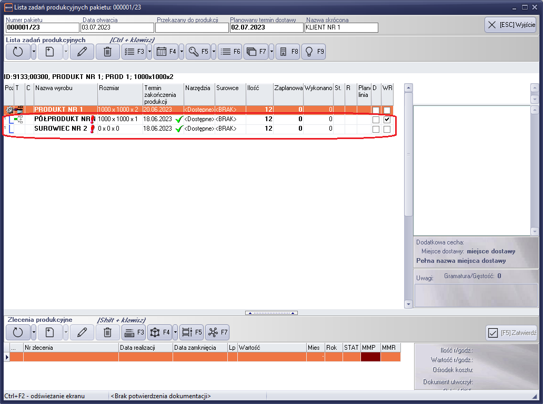Refresh the production orders list in the lower toolbar

[18, 332]
